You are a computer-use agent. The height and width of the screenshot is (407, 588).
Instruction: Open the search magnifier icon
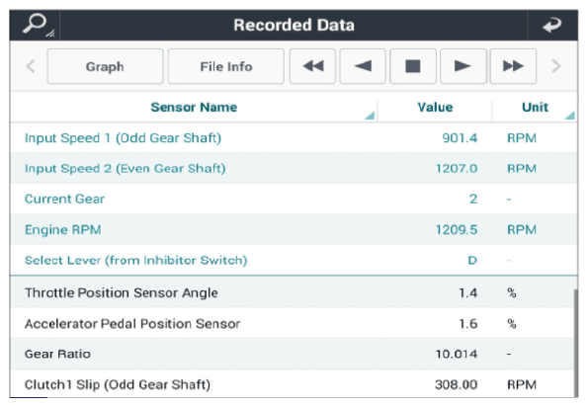point(35,25)
